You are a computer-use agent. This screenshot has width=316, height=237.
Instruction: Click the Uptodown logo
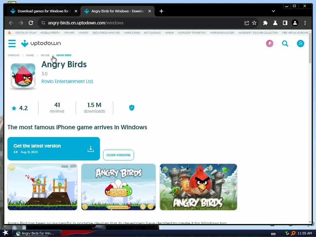click(x=41, y=43)
